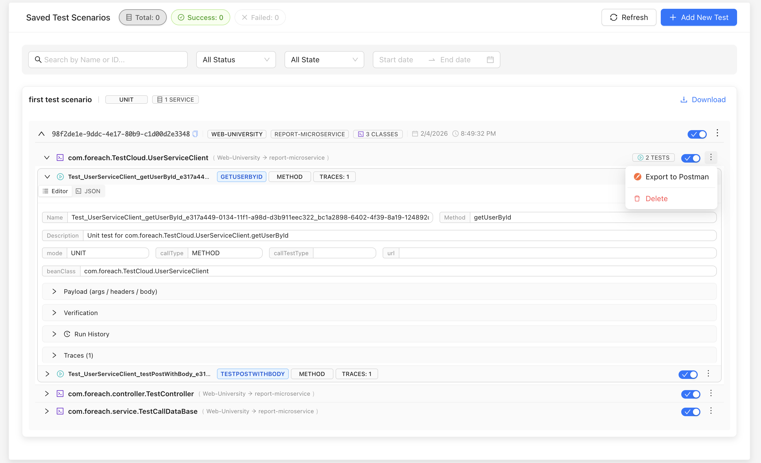Screen dimensions: 761x463
Task: Open the kebab menu on com.foreach.controller.TestController row
Action: pos(711,394)
